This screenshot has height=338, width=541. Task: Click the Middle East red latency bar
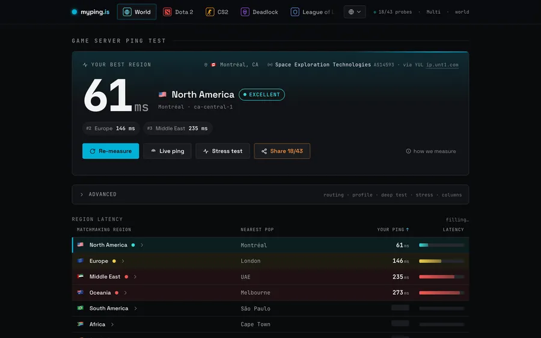coord(441,277)
